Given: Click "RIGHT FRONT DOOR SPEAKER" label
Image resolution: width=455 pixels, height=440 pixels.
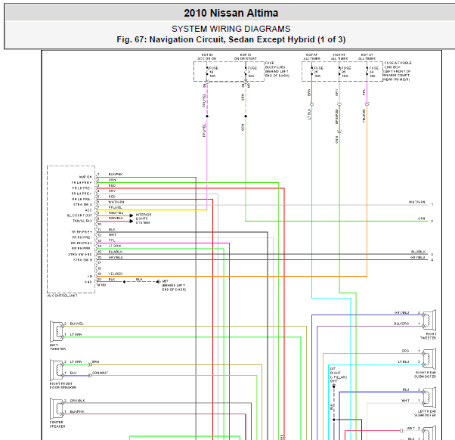Looking at the screenshot, I should point(63,386).
